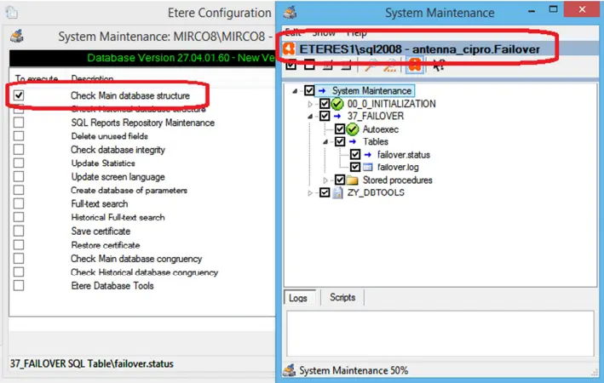604x383 pixels.
Task: Select the Etere Database Tools entry
Action: (112, 286)
